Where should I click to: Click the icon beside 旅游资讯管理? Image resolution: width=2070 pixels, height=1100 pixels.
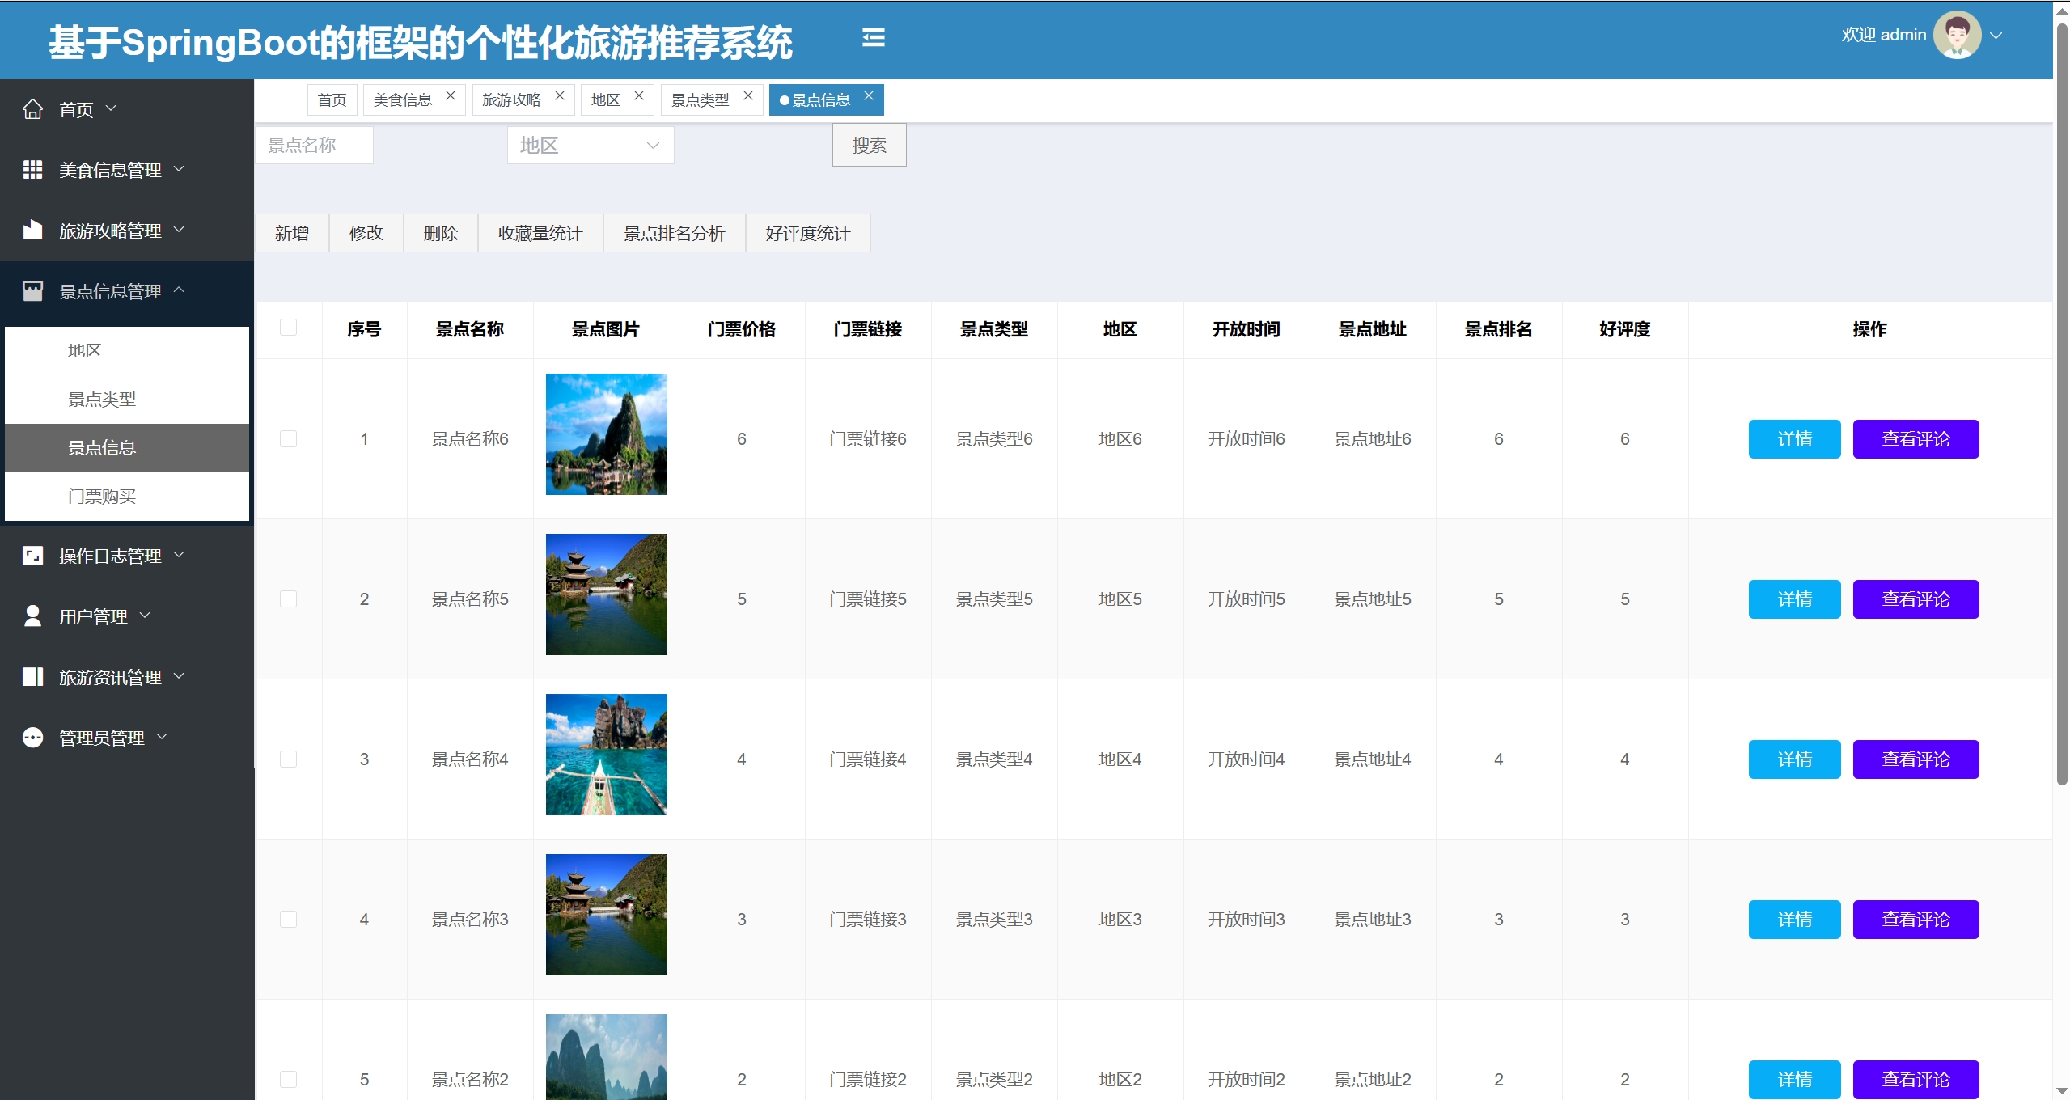pyautogui.click(x=32, y=677)
